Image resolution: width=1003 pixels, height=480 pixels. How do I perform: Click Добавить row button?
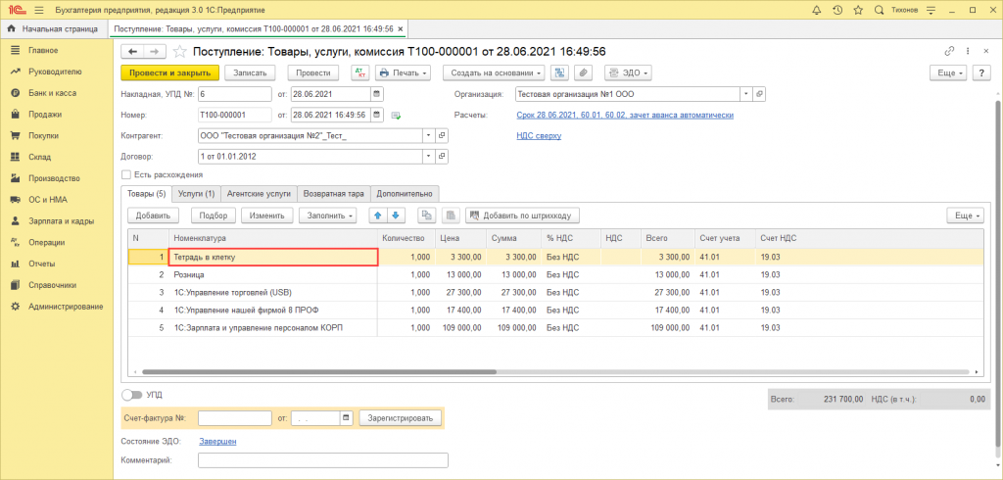point(153,216)
